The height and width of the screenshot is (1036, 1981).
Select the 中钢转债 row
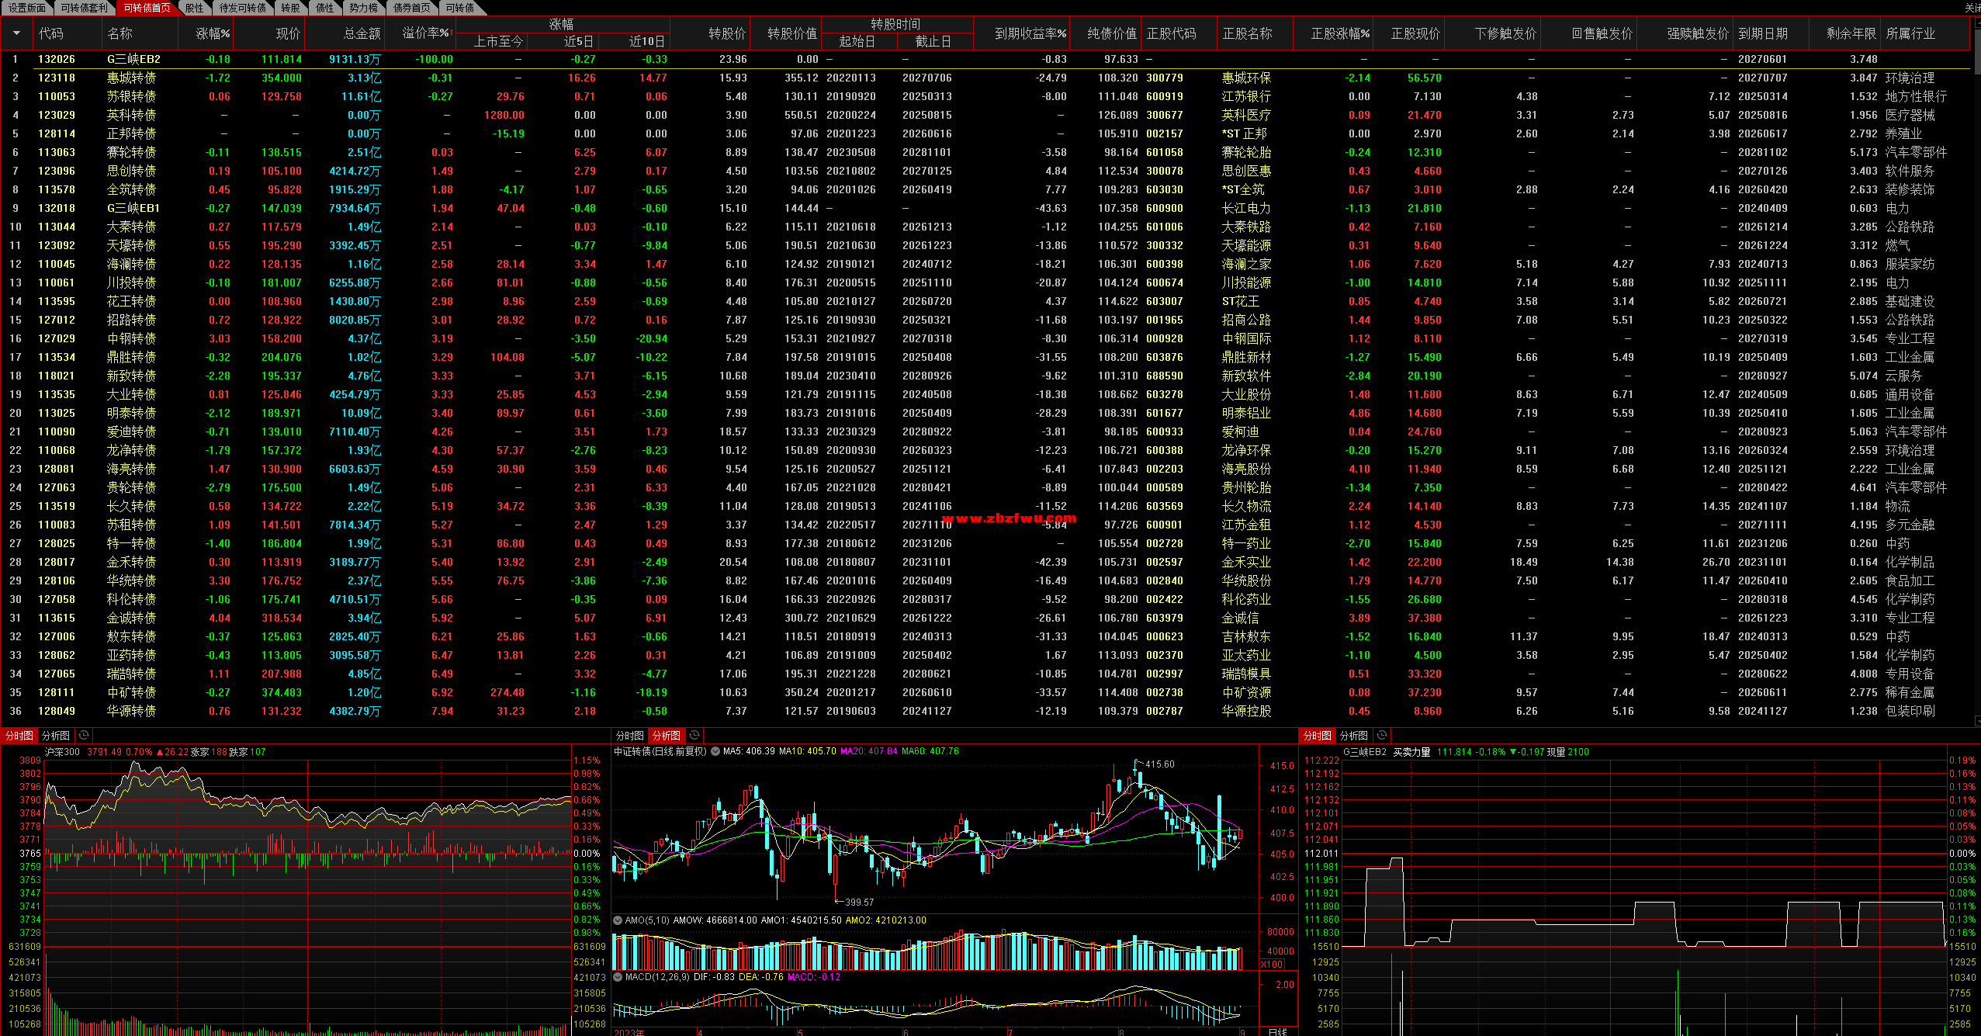tap(985, 338)
